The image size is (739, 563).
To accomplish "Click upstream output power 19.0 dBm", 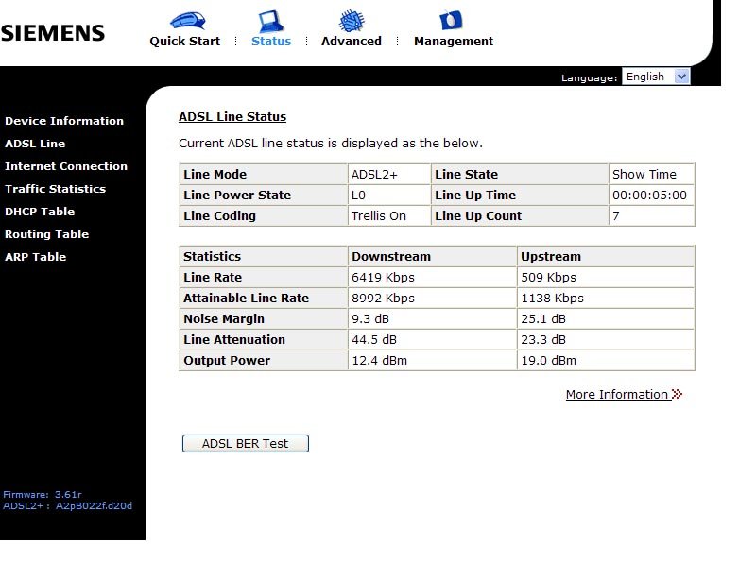I will pos(549,361).
